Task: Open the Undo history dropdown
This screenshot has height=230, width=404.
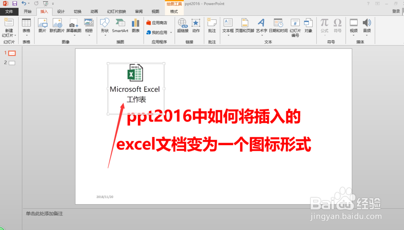Action: click(29, 3)
